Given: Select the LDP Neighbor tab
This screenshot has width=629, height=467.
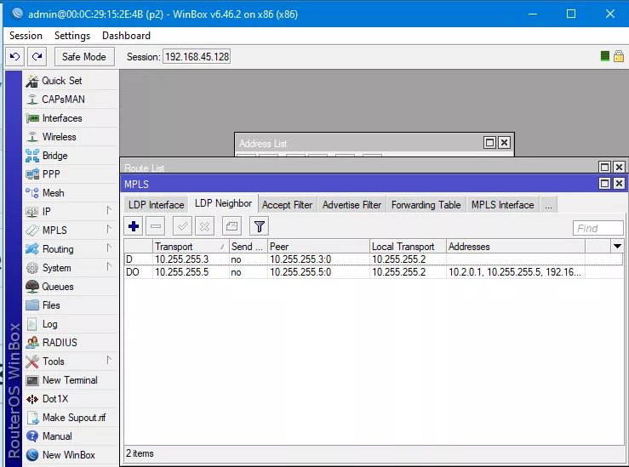Looking at the screenshot, I should pyautogui.click(x=223, y=203).
